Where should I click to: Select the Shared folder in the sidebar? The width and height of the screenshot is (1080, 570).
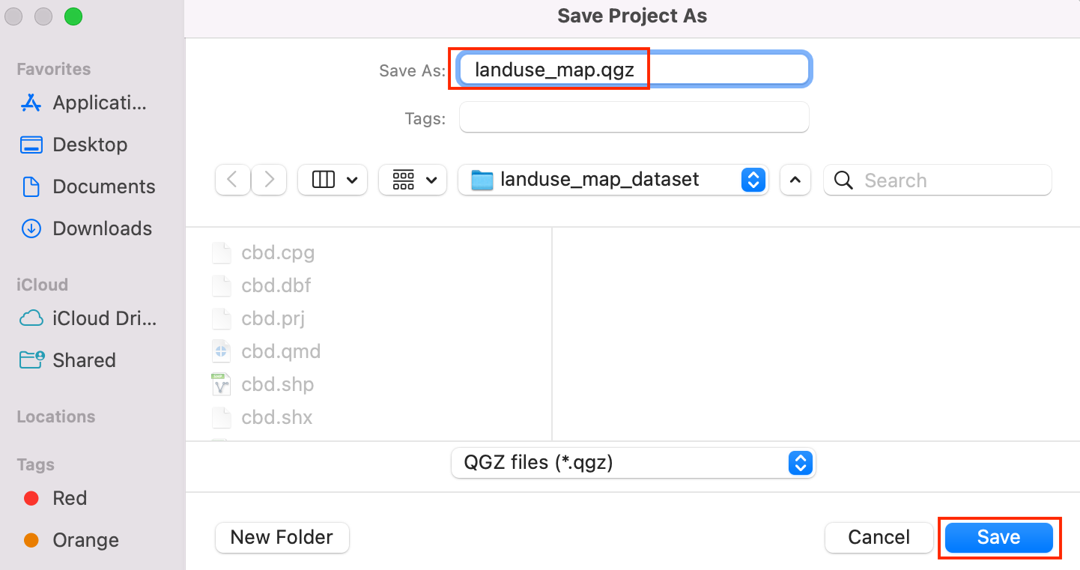84,360
